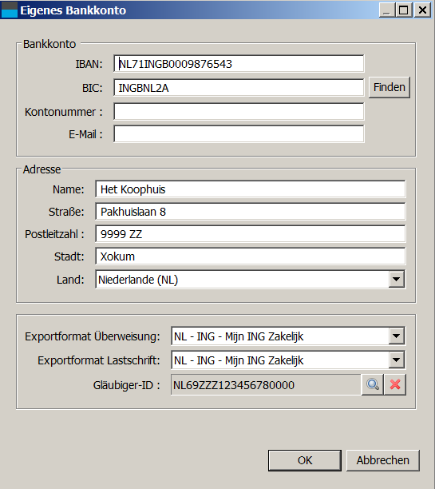The width and height of the screenshot is (435, 489).
Task: Click the empty E-Mail field
Action: pyautogui.click(x=239, y=134)
